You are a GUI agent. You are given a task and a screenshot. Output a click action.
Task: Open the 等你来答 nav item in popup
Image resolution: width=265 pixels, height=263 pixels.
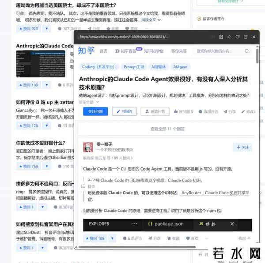click(179, 51)
